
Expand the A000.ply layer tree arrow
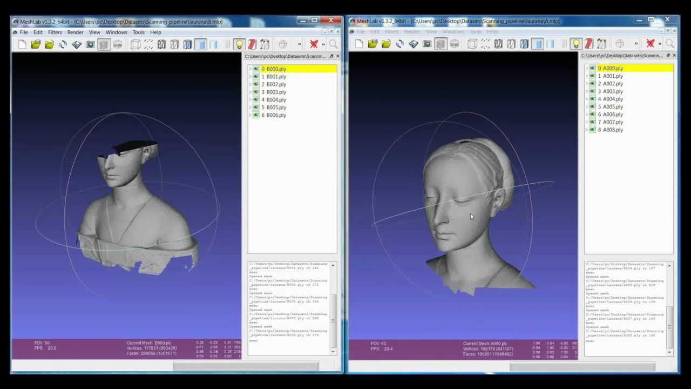pyautogui.click(x=587, y=69)
